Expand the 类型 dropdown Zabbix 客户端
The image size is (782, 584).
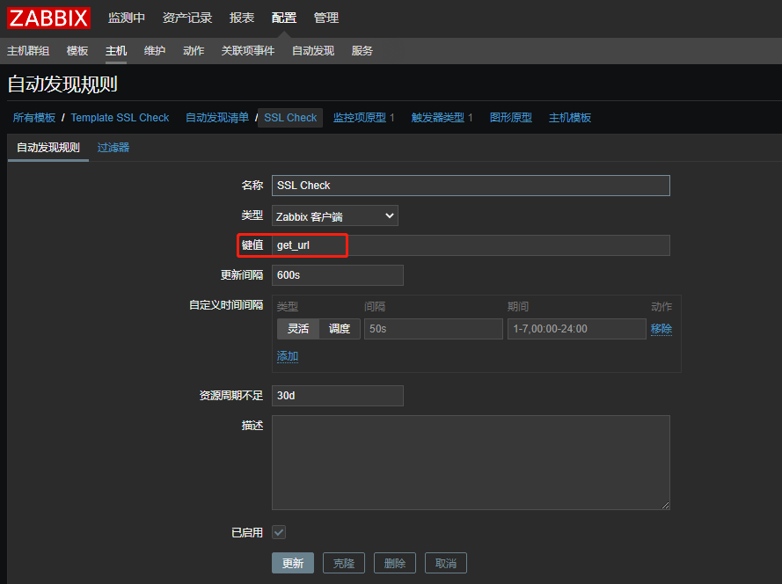click(x=334, y=216)
